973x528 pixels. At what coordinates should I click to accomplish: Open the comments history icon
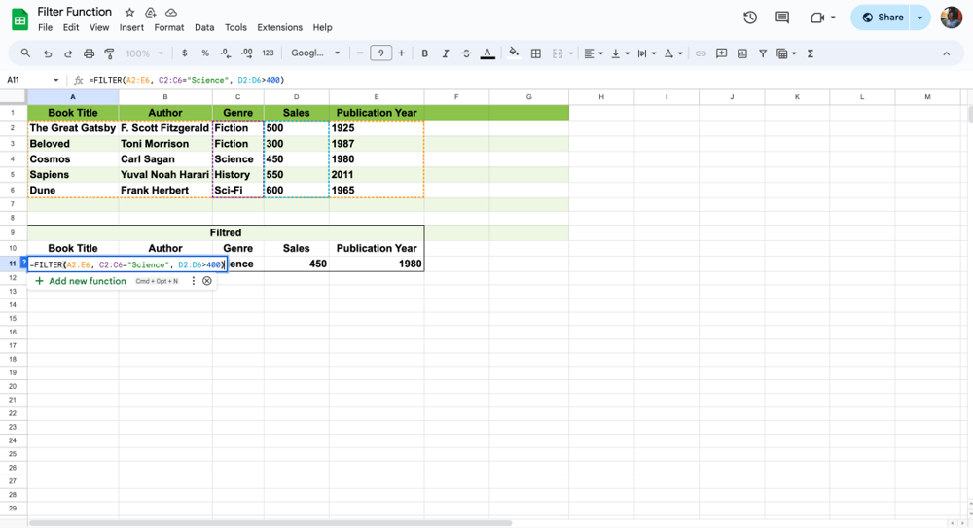click(782, 18)
